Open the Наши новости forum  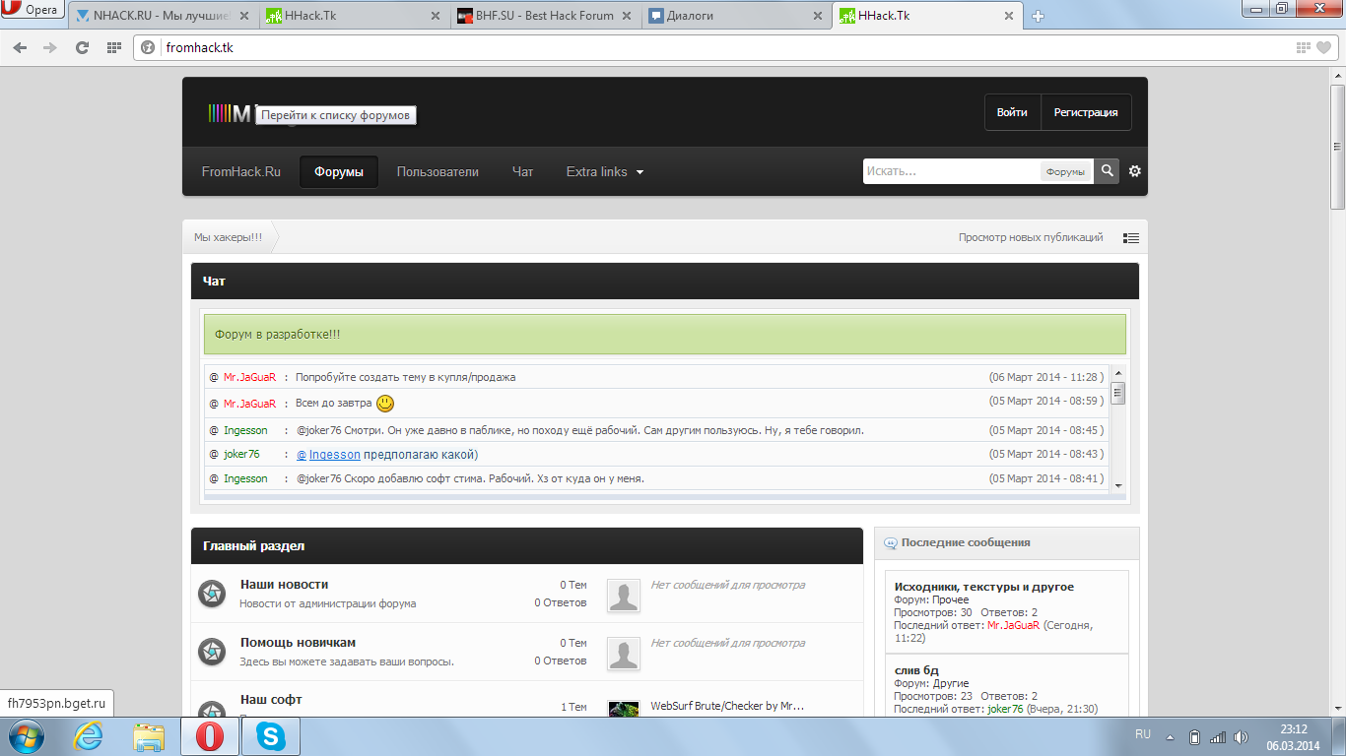coord(284,585)
